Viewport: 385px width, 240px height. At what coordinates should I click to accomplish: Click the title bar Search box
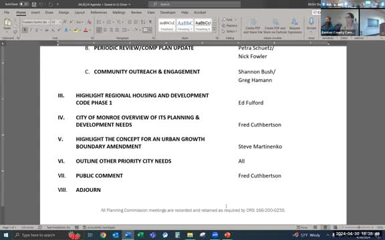point(195,4)
